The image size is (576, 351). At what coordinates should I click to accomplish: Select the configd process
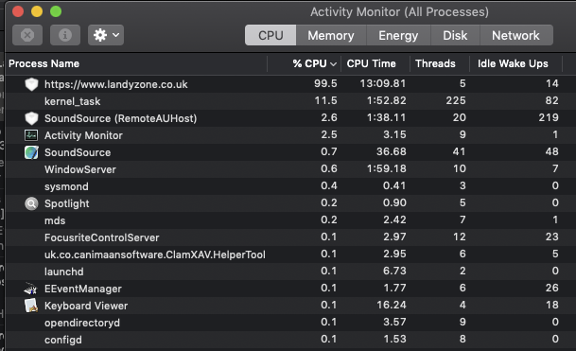tap(63, 340)
